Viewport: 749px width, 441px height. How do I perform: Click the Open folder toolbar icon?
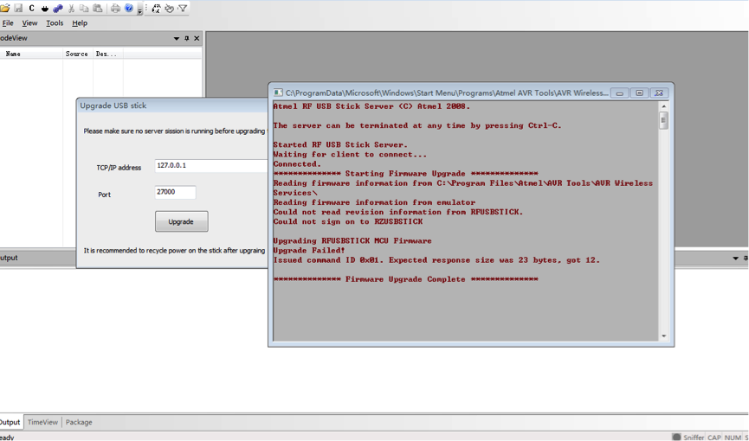[4, 9]
